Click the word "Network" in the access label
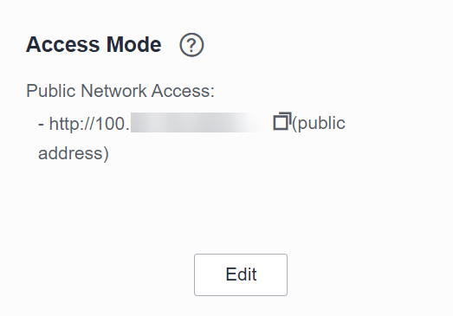 tap(113, 91)
